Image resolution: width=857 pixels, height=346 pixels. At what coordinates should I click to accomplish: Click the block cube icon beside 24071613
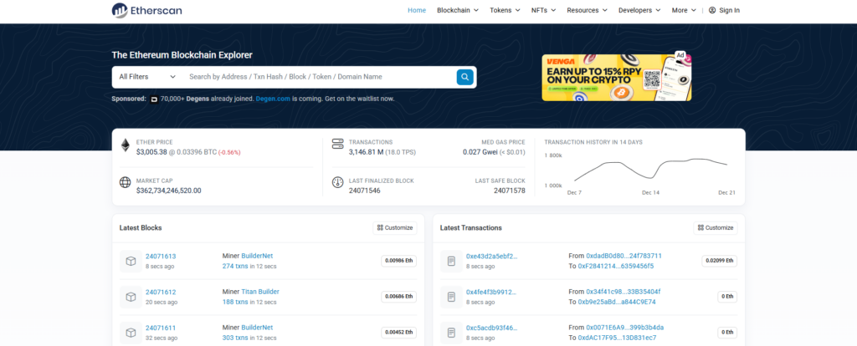(131, 261)
